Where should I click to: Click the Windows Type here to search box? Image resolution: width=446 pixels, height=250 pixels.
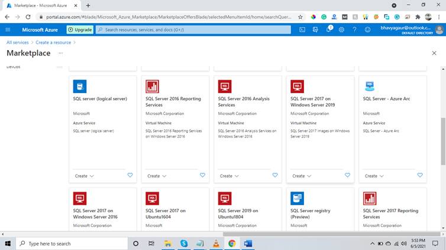(72, 244)
